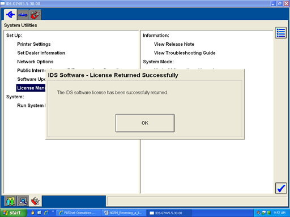The height and width of the screenshot is (217, 290).
Task: Select Printer Settings
Action: (x=34, y=44)
